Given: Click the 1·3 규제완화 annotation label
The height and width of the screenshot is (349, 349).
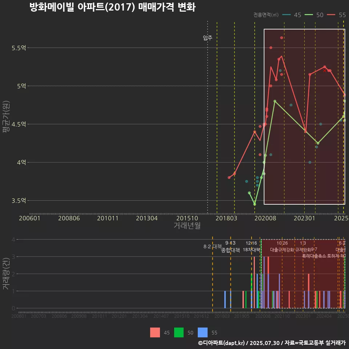Looking at the screenshot, I should [303, 246].
